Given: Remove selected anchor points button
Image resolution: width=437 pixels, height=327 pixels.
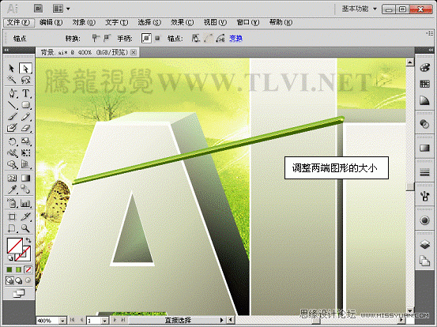Looking at the screenshot, I should click(196, 38).
